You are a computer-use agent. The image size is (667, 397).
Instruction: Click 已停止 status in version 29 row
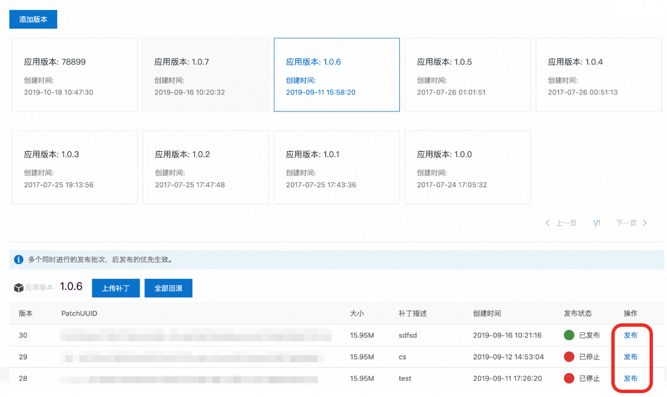click(x=589, y=357)
